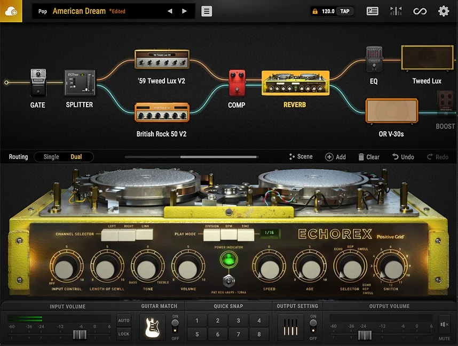Select the Tweed Lux cabinet
Image resolution: width=458 pixels, height=346 pixels.
[428, 58]
